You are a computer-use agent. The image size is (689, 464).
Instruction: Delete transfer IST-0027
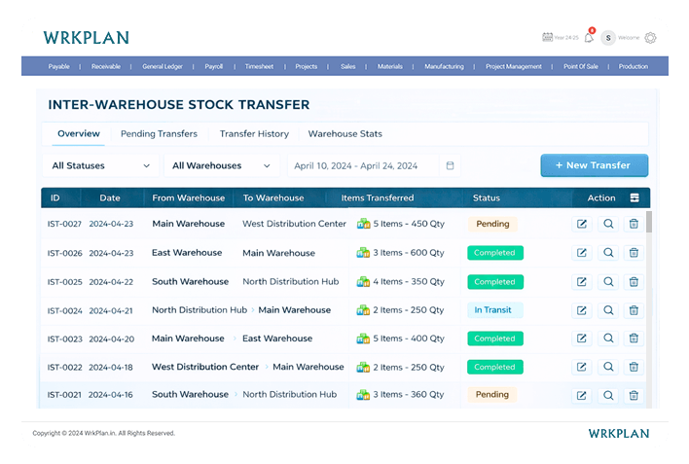(x=634, y=224)
